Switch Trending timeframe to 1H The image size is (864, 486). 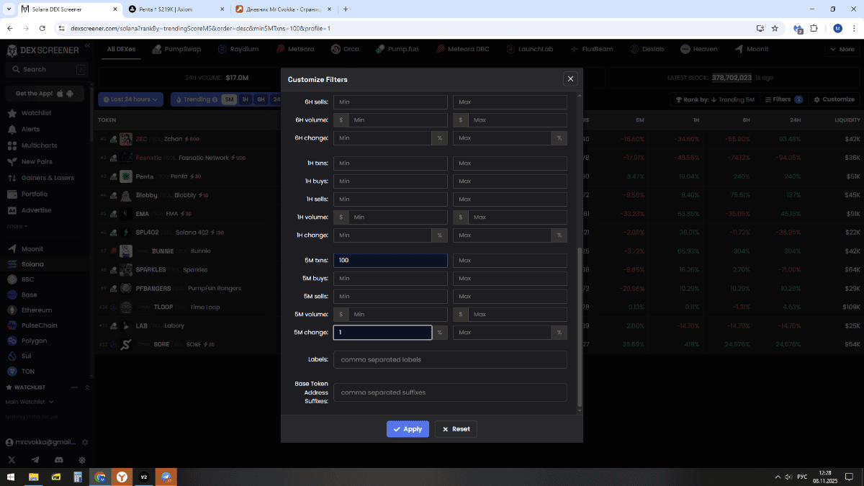click(245, 99)
